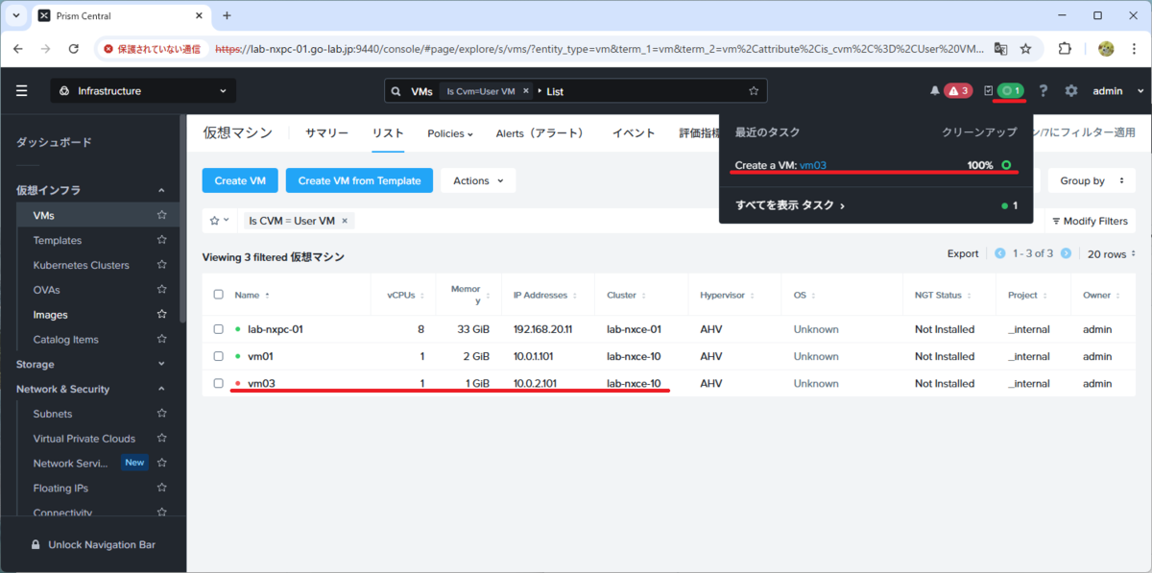The image size is (1152, 573).
Task: Open Images in the sidebar
Action: tap(50, 315)
